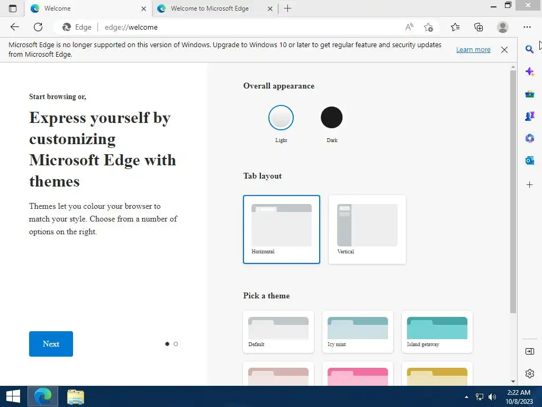This screenshot has width=542, height=407.
Task: Open sidebar settings gear icon
Action: click(x=529, y=374)
